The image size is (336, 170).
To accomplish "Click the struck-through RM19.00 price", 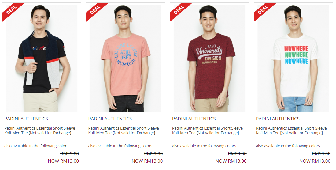I will pos(321,154).
